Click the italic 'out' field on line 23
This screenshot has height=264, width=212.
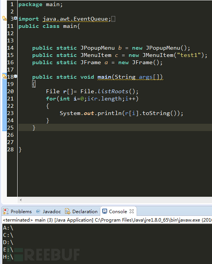pos(89,113)
